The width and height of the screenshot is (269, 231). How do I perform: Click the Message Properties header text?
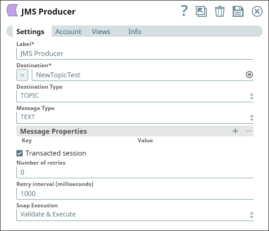coord(54,131)
